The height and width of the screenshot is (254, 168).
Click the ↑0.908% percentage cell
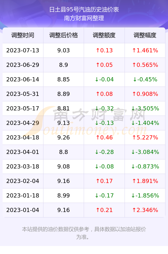tap(145, 94)
